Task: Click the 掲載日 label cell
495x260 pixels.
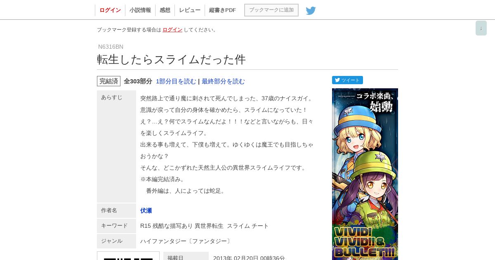Action: [x=186, y=256]
